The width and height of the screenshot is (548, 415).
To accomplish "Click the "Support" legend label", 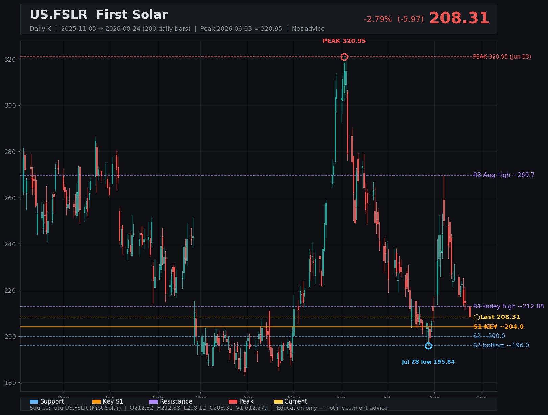I will click(x=52, y=402).
